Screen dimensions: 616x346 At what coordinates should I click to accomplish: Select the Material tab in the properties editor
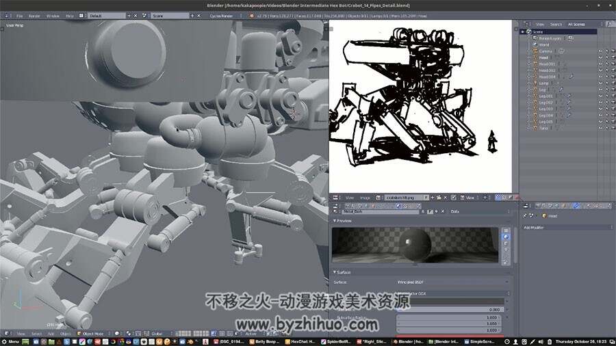398,205
